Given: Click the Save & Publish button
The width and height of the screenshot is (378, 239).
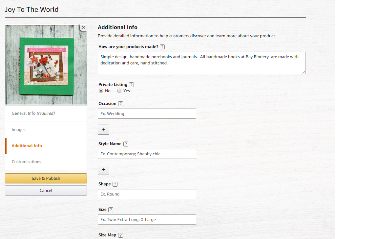Looking at the screenshot, I should (x=46, y=178).
